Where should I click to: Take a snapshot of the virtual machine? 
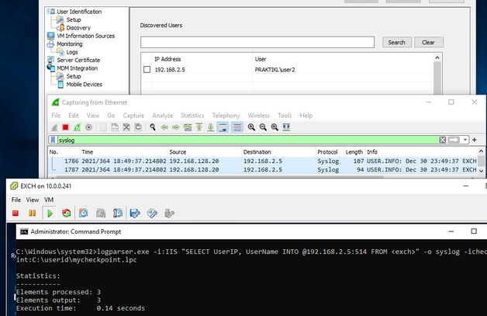[84, 213]
